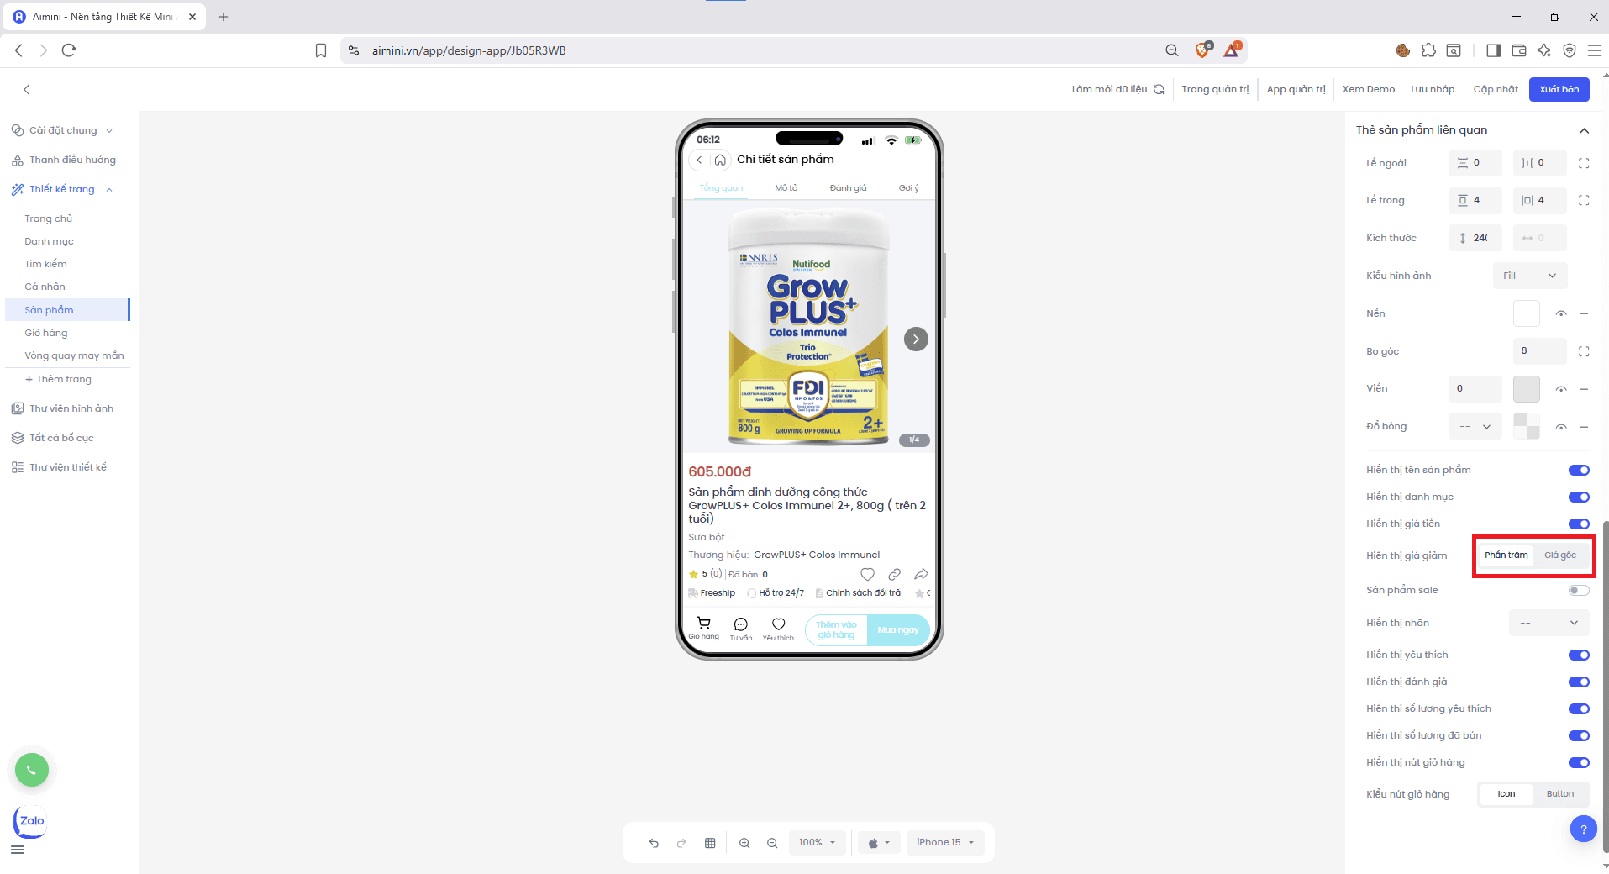The height and width of the screenshot is (874, 1609).
Task: Select the Giá gốc discount display option
Action: tap(1559, 555)
